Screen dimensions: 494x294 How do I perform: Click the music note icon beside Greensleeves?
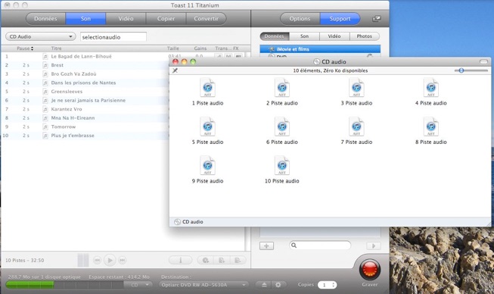click(x=45, y=92)
